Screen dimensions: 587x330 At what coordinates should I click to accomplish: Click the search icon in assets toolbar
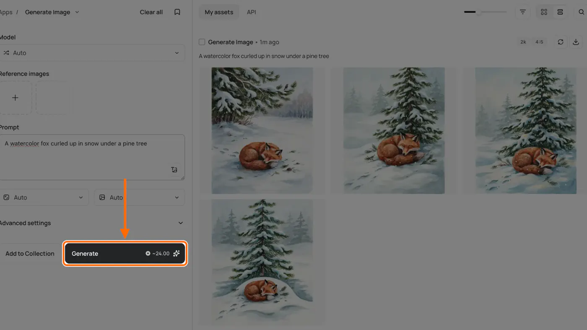[581, 12]
